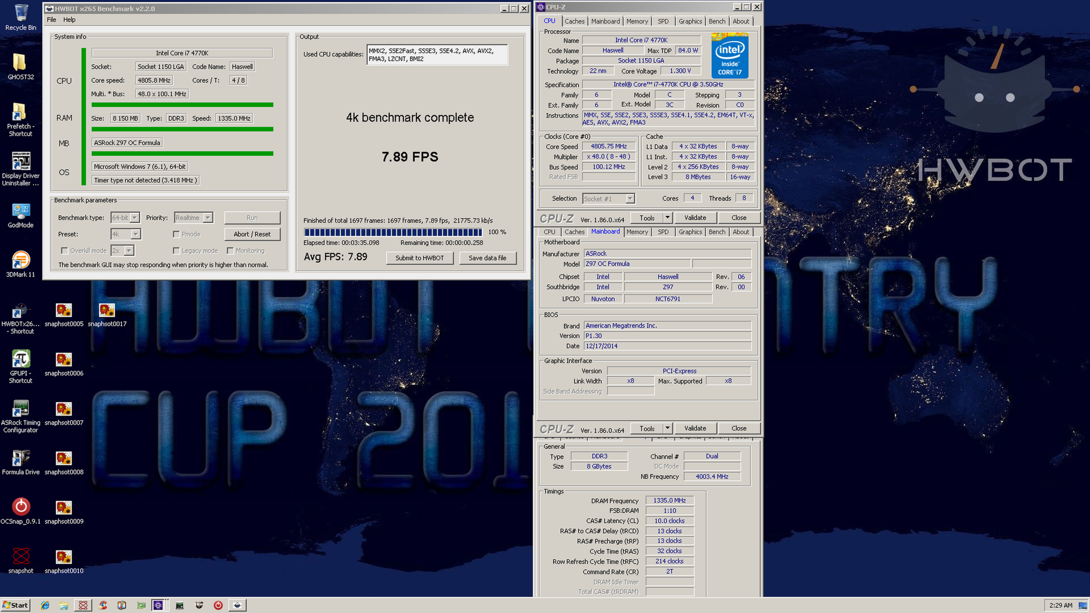The height and width of the screenshot is (613, 1090).
Task: Open ASRock Timing Configurator icon
Action: click(21, 416)
